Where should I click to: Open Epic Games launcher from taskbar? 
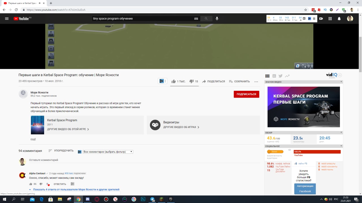[171, 199]
